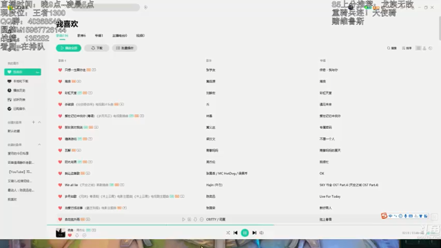The height and width of the screenshot is (248, 441).
Task: Click the green Play All button
Action: 69,48
